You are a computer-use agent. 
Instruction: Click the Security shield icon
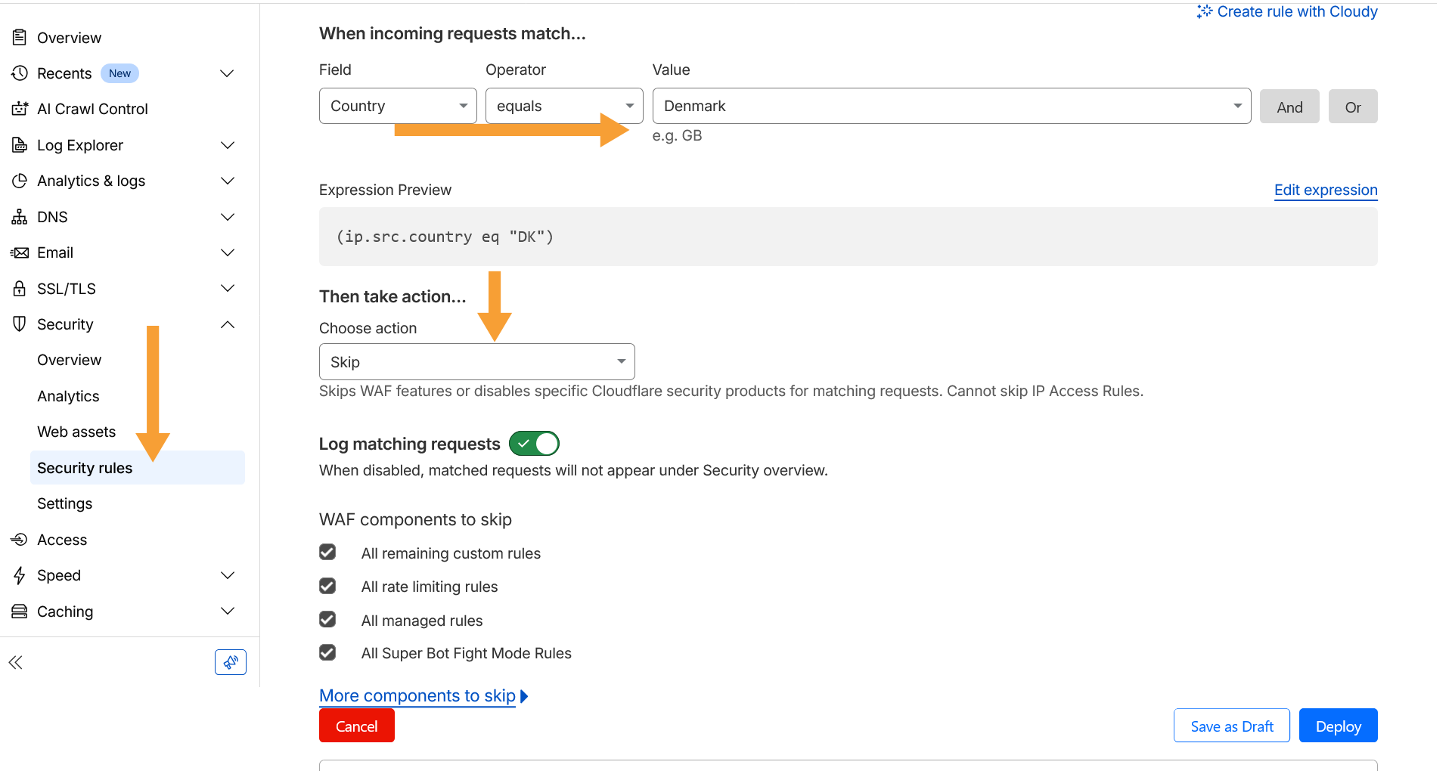tap(20, 324)
